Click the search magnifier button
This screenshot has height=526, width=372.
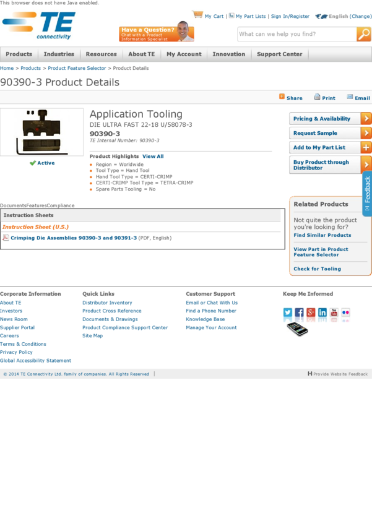[x=363, y=34]
